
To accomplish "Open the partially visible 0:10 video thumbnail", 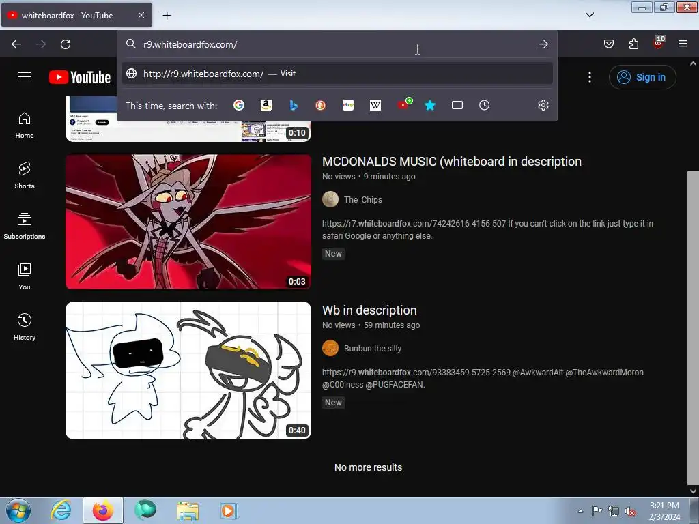I will 188,131.
